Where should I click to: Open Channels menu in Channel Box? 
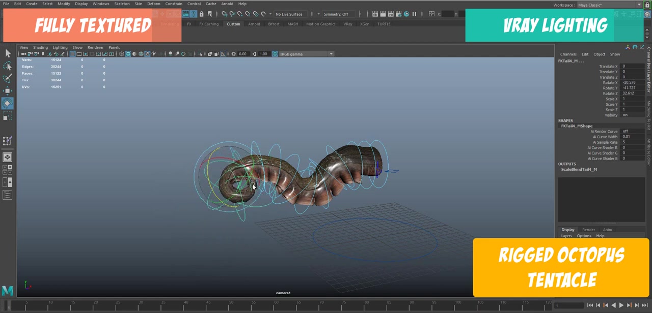click(568, 54)
